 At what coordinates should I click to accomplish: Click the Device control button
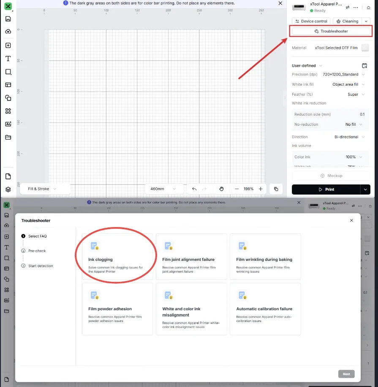pos(311,21)
